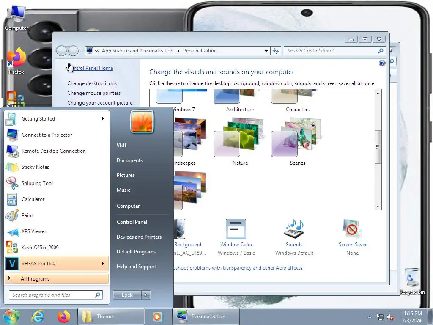Open Control Panel from the Start menu

[x=132, y=222]
